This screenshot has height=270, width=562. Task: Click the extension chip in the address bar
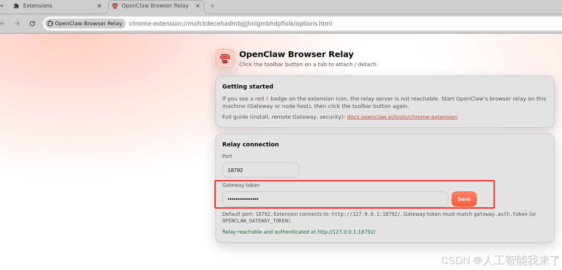pyautogui.click(x=85, y=24)
